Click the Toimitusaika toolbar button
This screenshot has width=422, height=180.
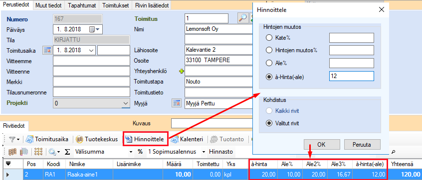point(47,139)
